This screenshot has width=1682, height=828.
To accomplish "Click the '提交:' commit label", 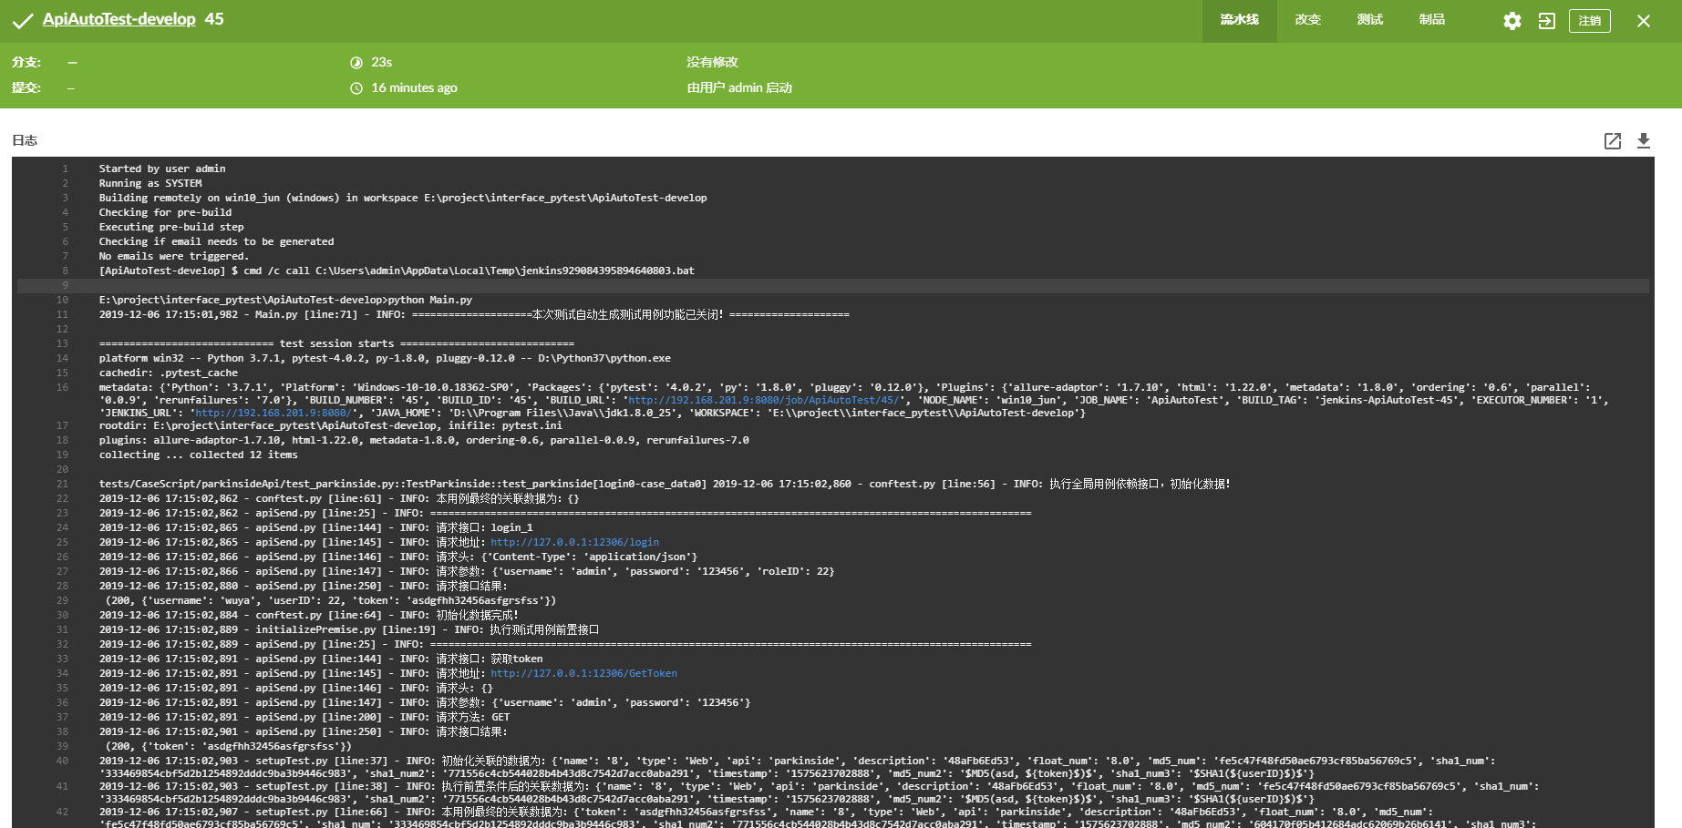I will point(26,88).
